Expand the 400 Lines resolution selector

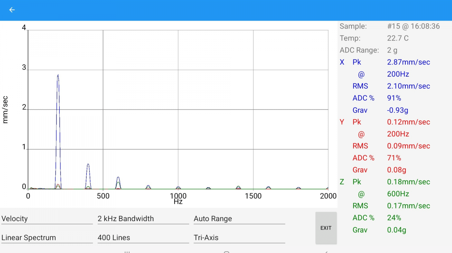143,238
